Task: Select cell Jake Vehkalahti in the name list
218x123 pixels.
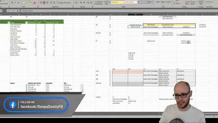Action: pos(19,25)
